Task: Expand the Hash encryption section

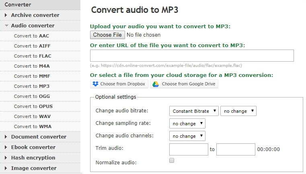Action: tap(33, 158)
